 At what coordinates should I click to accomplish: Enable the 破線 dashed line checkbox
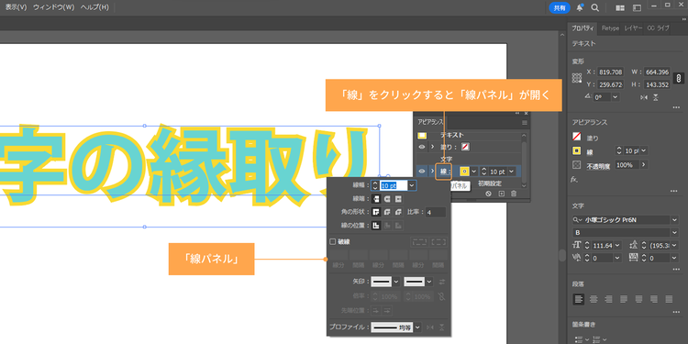tap(333, 242)
